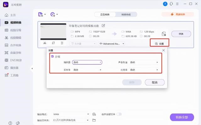
Task: Open the Advanced Au... audio track dropdown
Action: click(x=111, y=44)
